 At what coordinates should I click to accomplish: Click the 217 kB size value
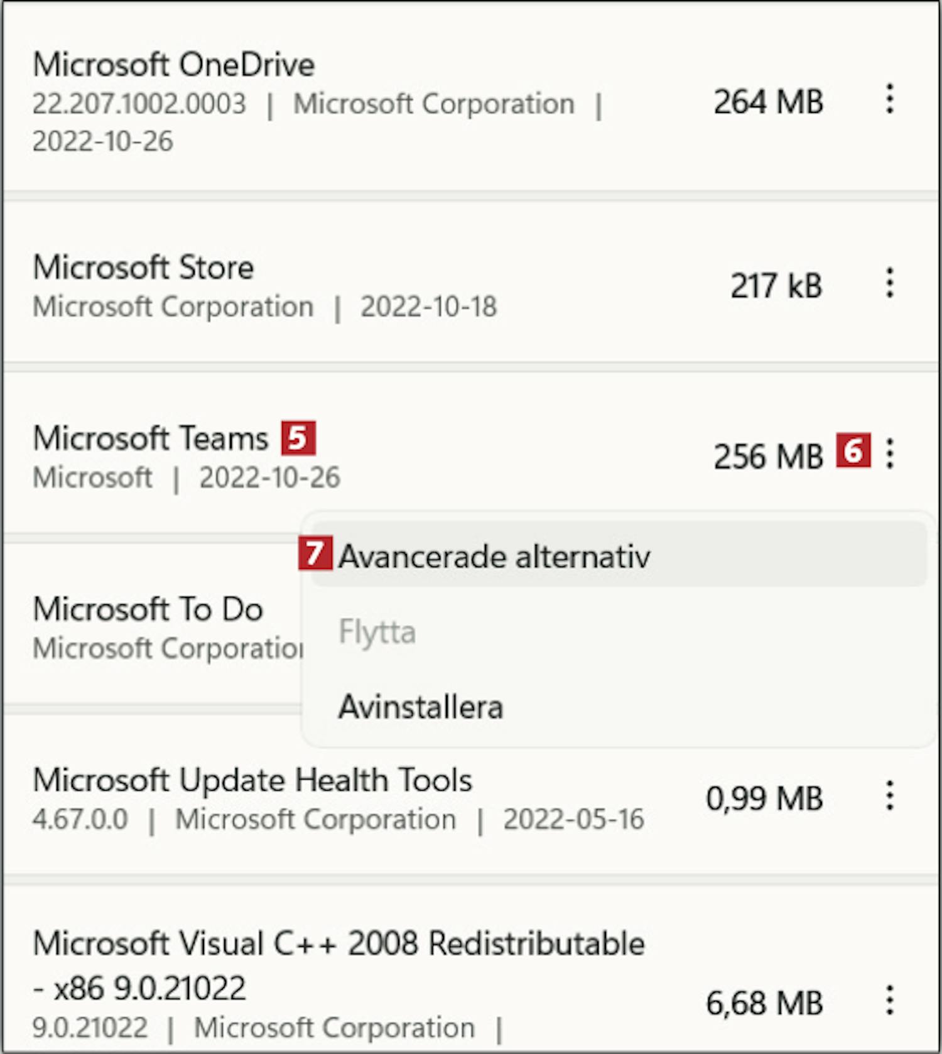tap(776, 286)
